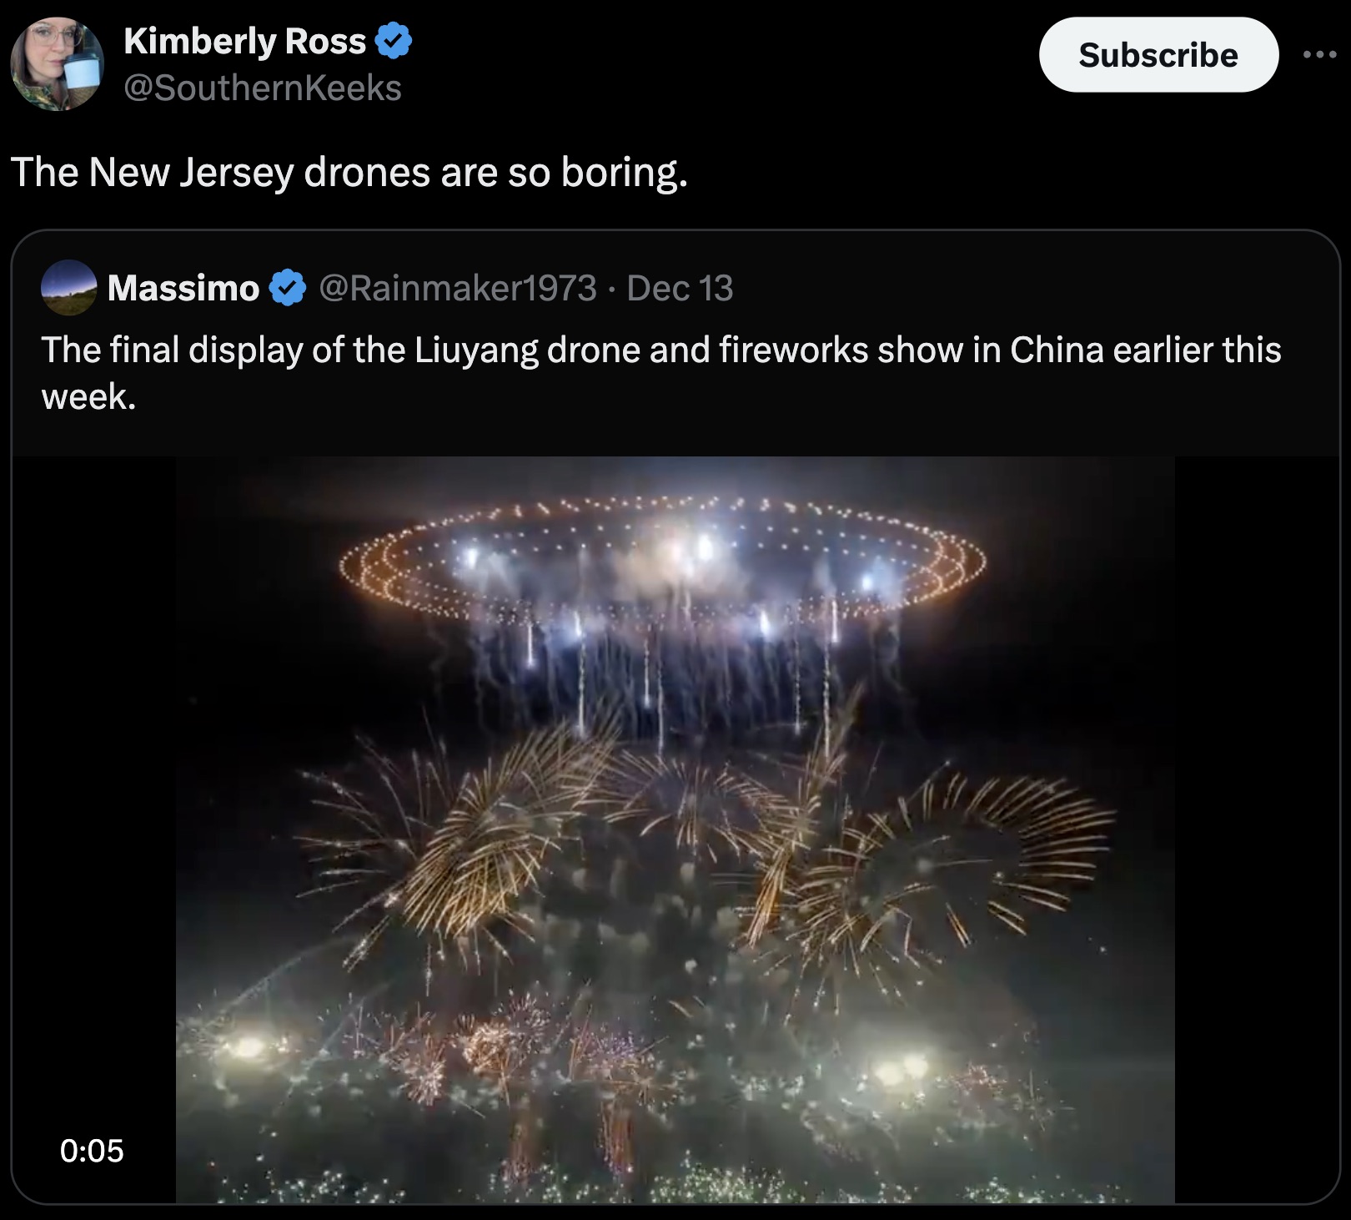Click the fireworks video thumbnail

point(675,834)
